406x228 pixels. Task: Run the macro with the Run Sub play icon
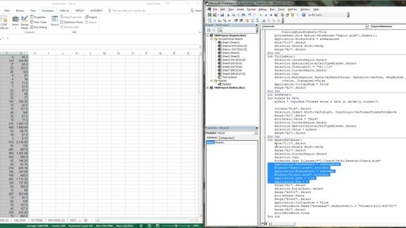261,15
